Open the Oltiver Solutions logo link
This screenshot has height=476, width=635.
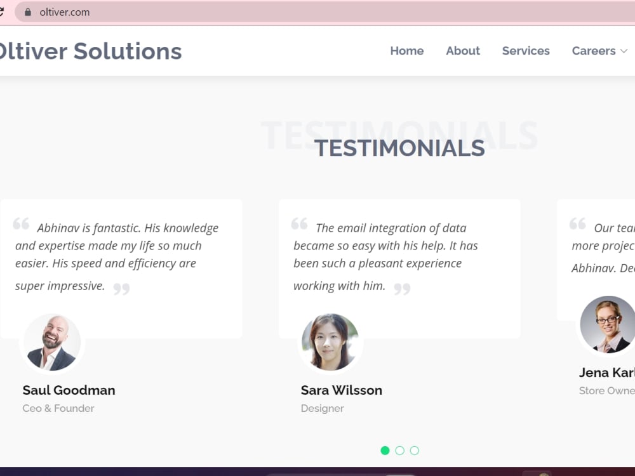click(90, 51)
